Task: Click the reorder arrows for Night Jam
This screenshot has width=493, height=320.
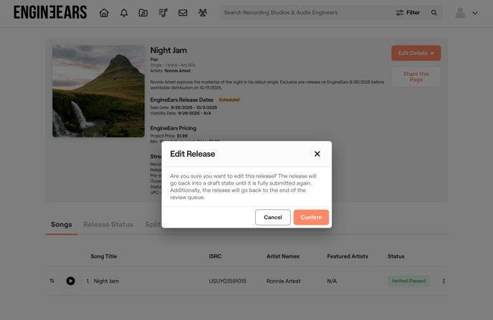Action: (52, 281)
